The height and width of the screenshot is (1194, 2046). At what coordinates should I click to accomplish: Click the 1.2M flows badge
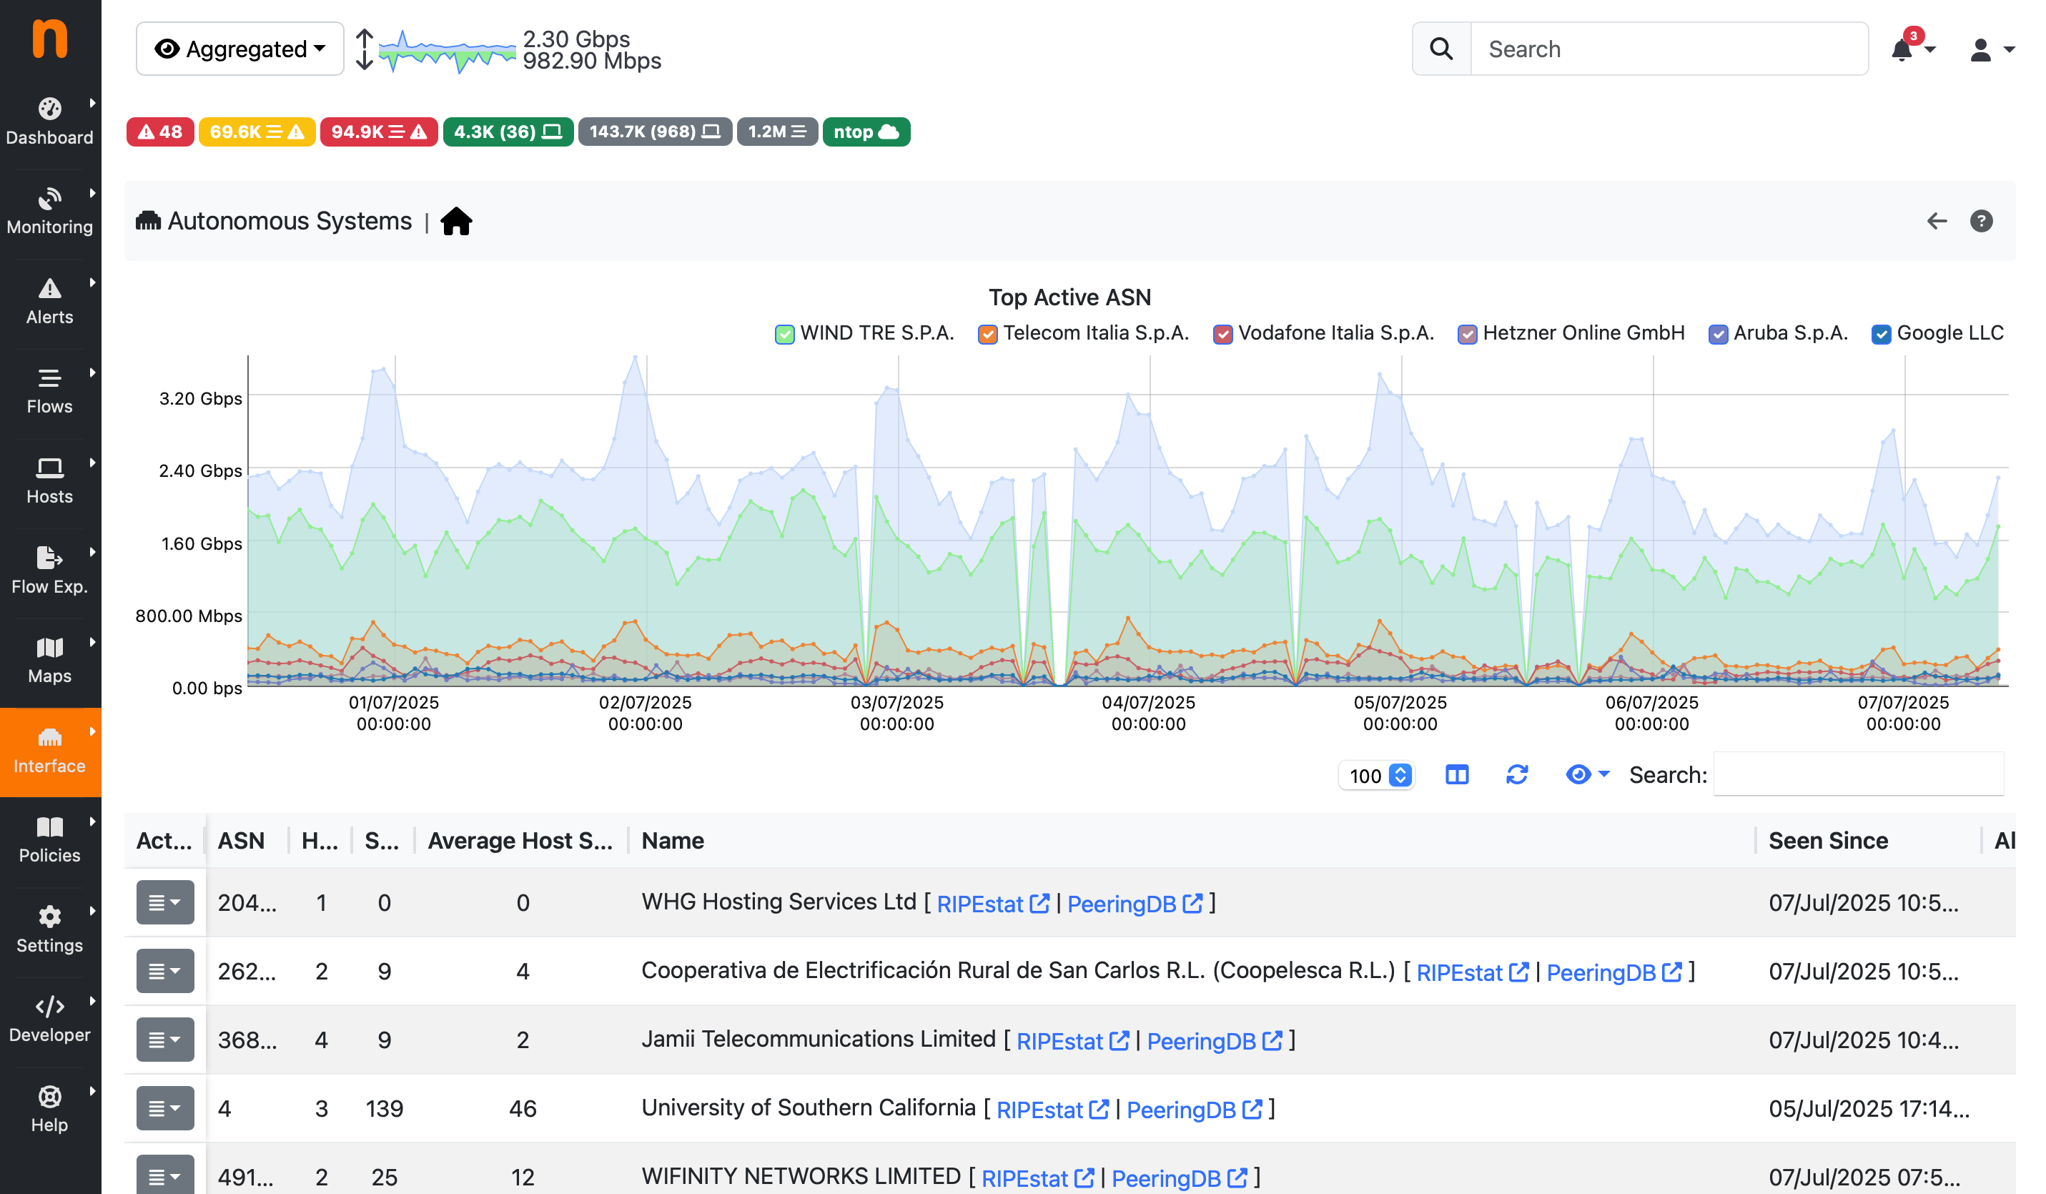click(x=777, y=132)
